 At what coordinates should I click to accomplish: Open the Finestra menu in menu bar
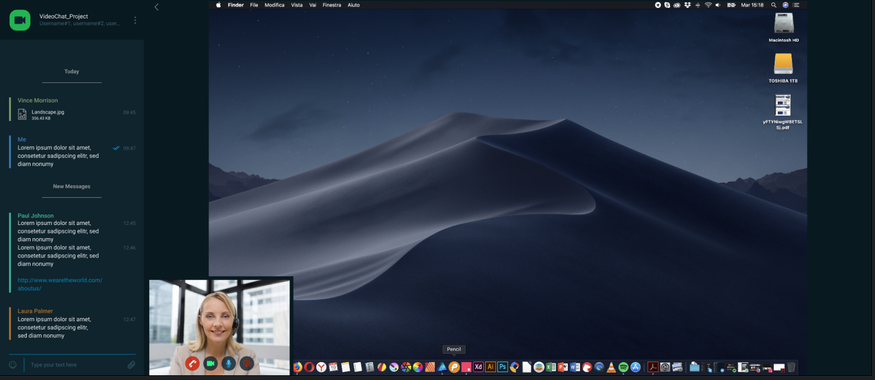[331, 5]
